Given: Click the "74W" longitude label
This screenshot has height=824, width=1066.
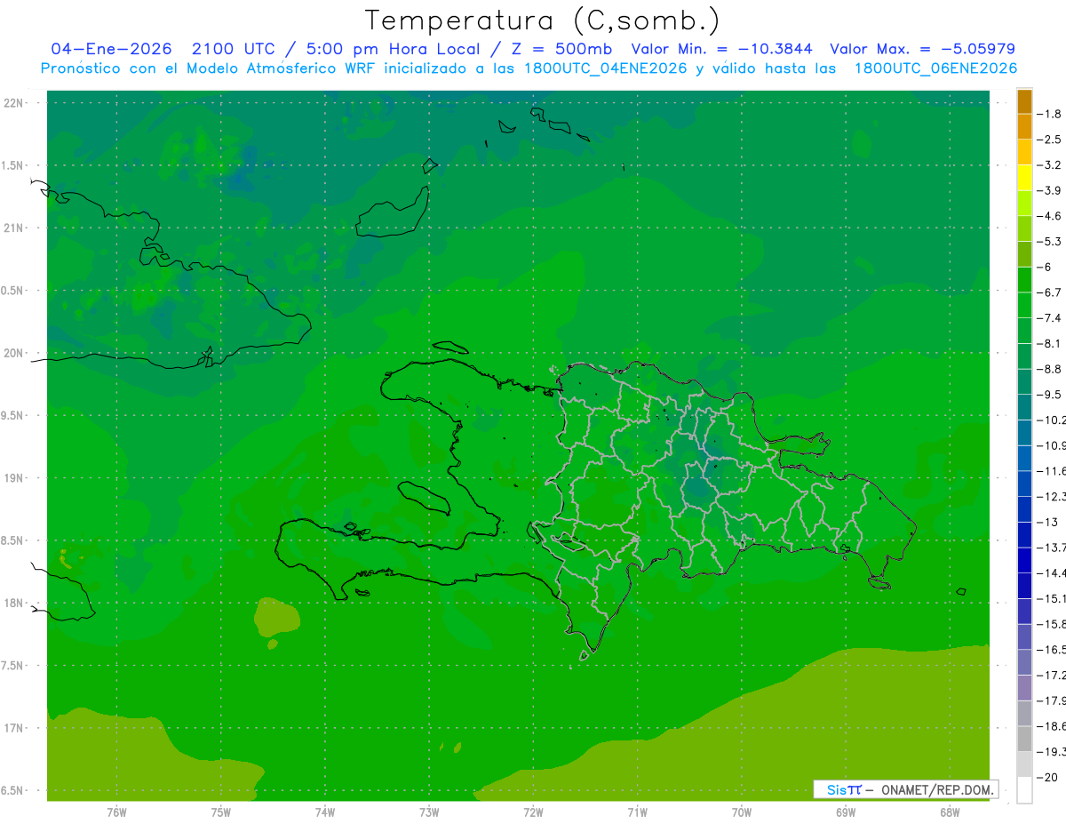Looking at the screenshot, I should point(325,812).
